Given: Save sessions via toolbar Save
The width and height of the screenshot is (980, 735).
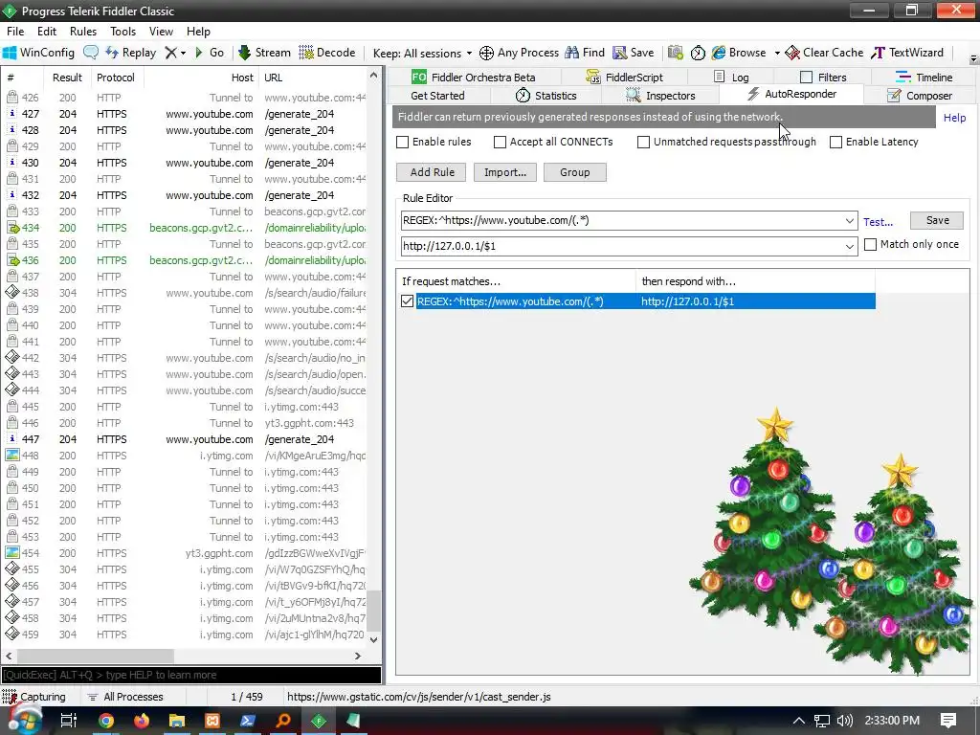Looking at the screenshot, I should pos(634,53).
